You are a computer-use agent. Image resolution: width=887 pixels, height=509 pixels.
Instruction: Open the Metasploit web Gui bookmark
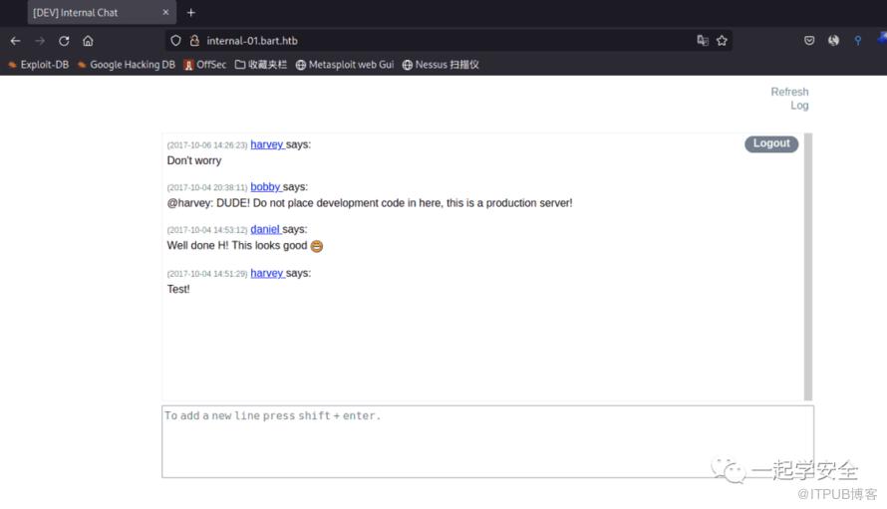345,65
